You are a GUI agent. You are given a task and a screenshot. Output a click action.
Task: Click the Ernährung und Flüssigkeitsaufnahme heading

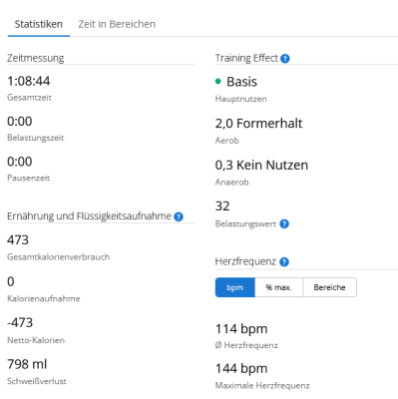click(89, 216)
